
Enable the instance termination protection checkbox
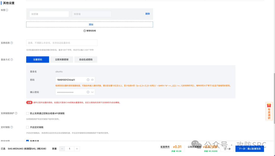(x=28, y=113)
